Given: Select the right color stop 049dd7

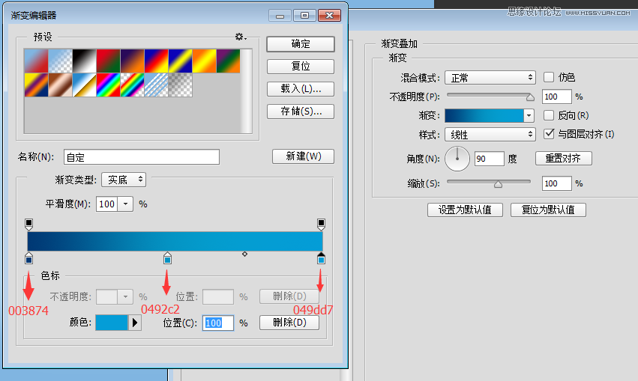Looking at the screenshot, I should pos(321,258).
